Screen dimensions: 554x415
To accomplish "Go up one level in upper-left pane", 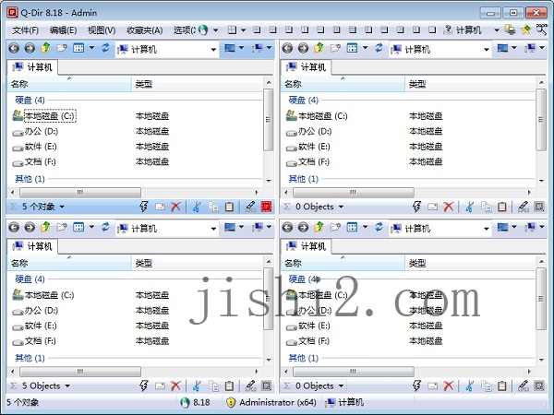I will pyautogui.click(x=45, y=48).
